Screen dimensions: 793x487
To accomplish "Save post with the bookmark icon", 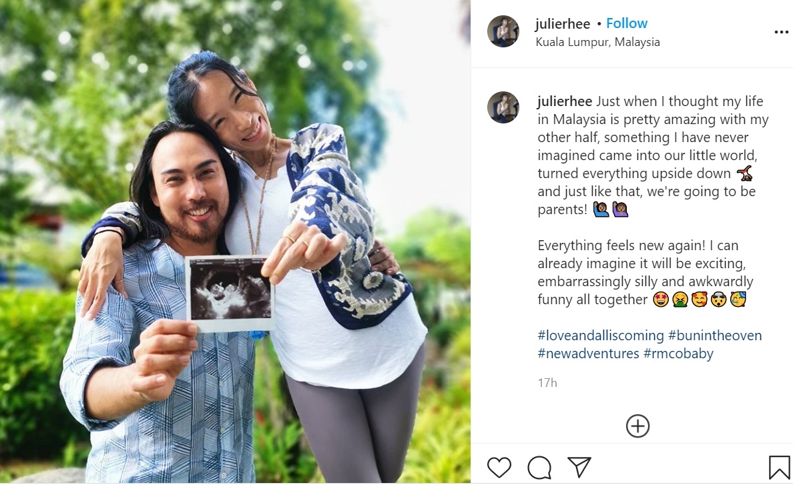I will click(x=780, y=467).
